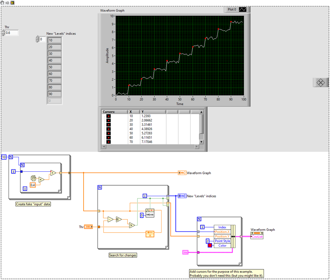
Task: Click the cursor legend scroll-up arrow
Action: (x=201, y=112)
